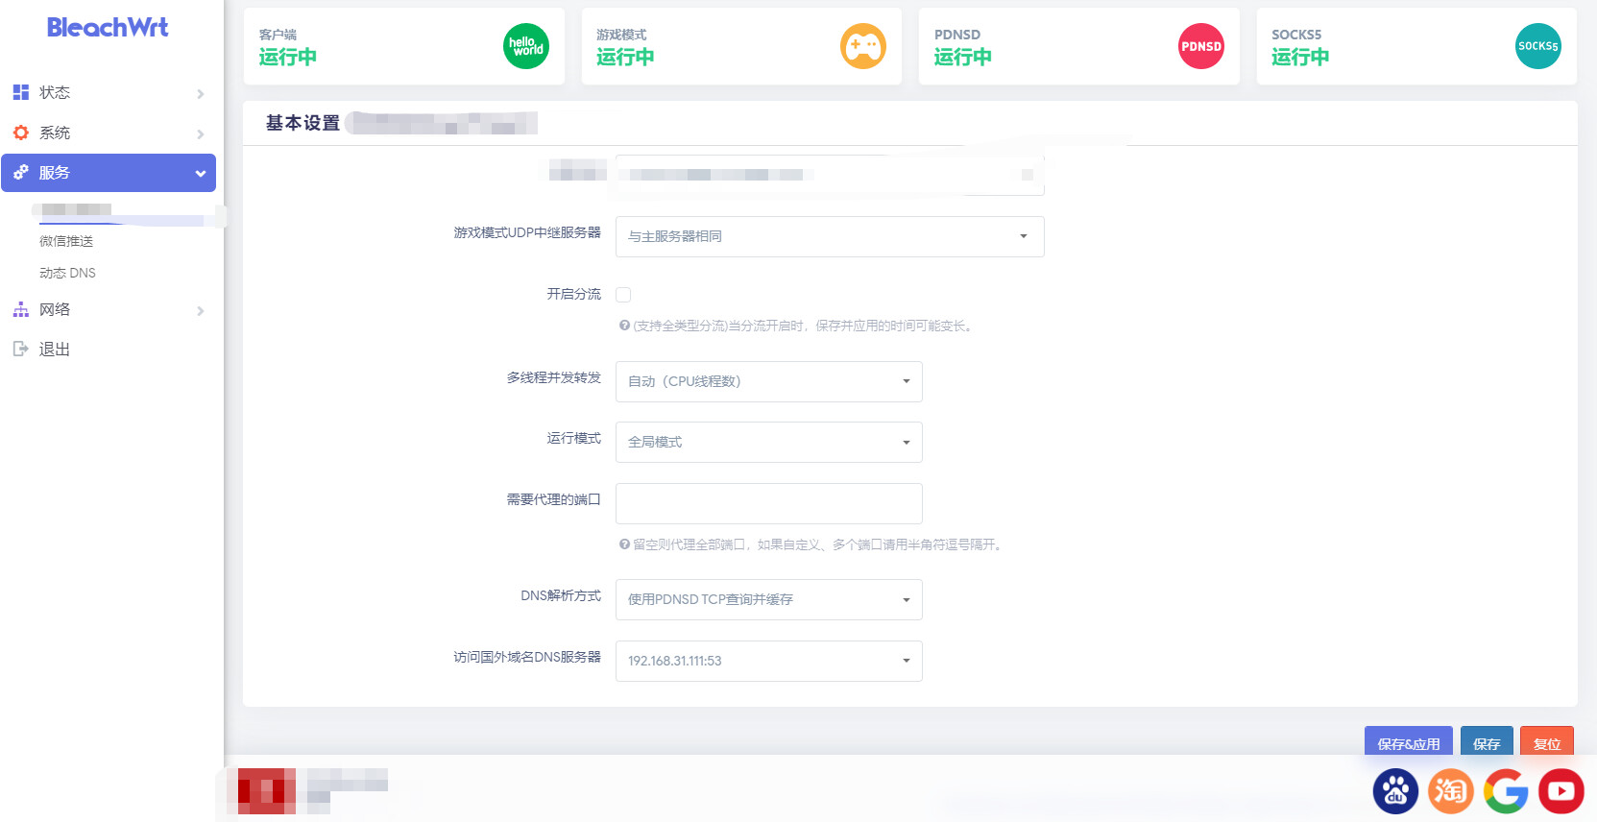This screenshot has width=1597, height=822.
Task: Click the 状态 dashboard icon in sidebar
Action: (20, 92)
